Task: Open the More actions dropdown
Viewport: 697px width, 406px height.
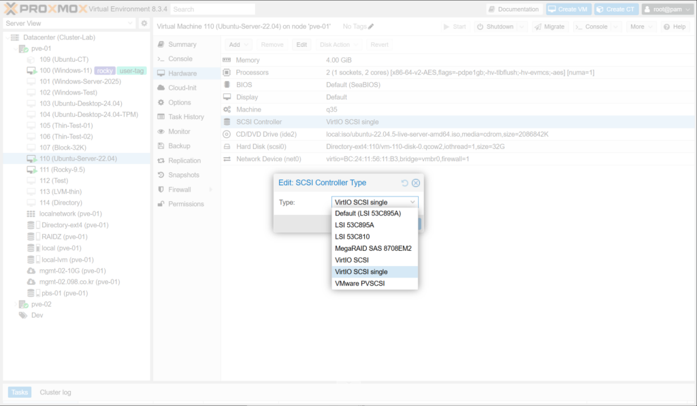Action: coord(641,27)
